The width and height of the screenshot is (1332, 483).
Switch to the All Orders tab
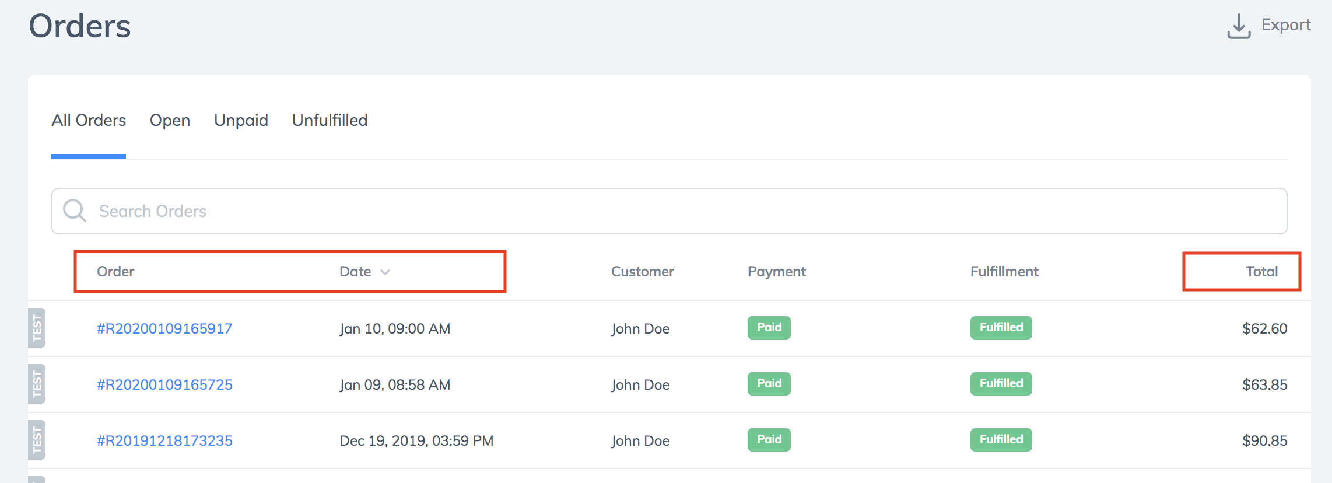point(89,120)
